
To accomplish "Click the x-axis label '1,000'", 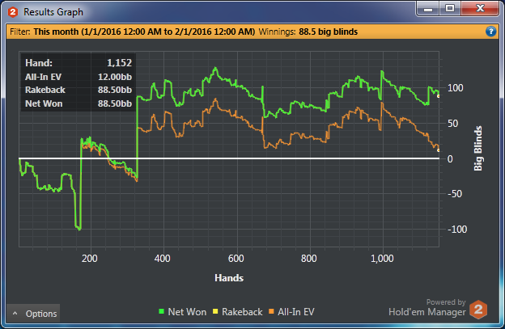I will pos(382,258).
